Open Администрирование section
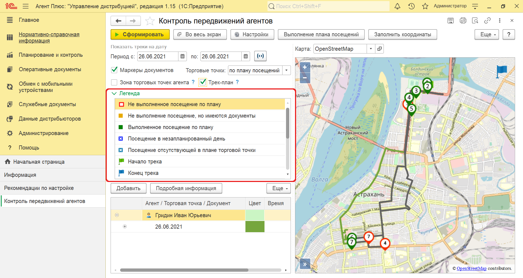This screenshot has height=278, width=523. tap(44, 133)
